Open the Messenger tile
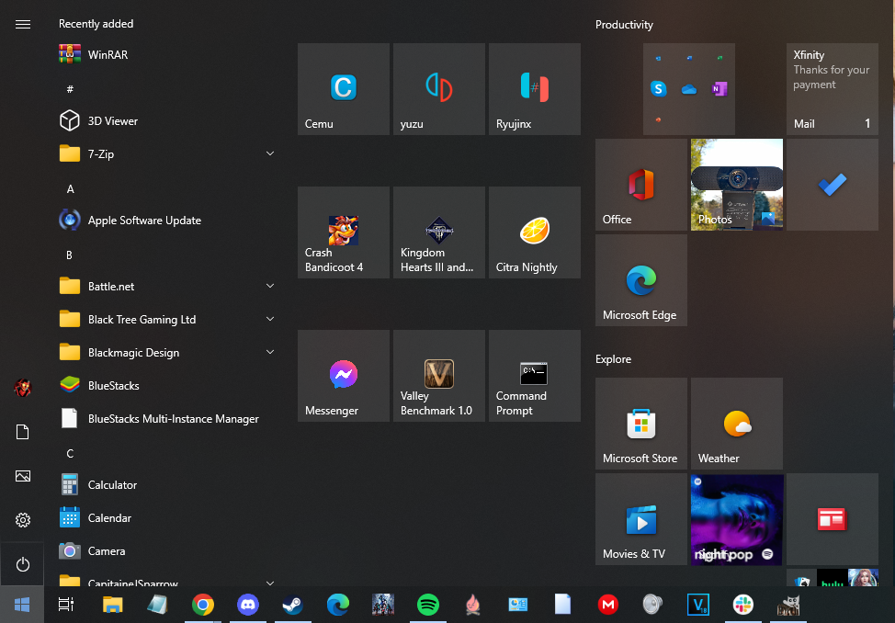Viewport: 895px width, 623px height. click(343, 376)
